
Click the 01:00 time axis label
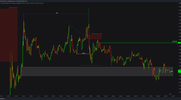53,96
